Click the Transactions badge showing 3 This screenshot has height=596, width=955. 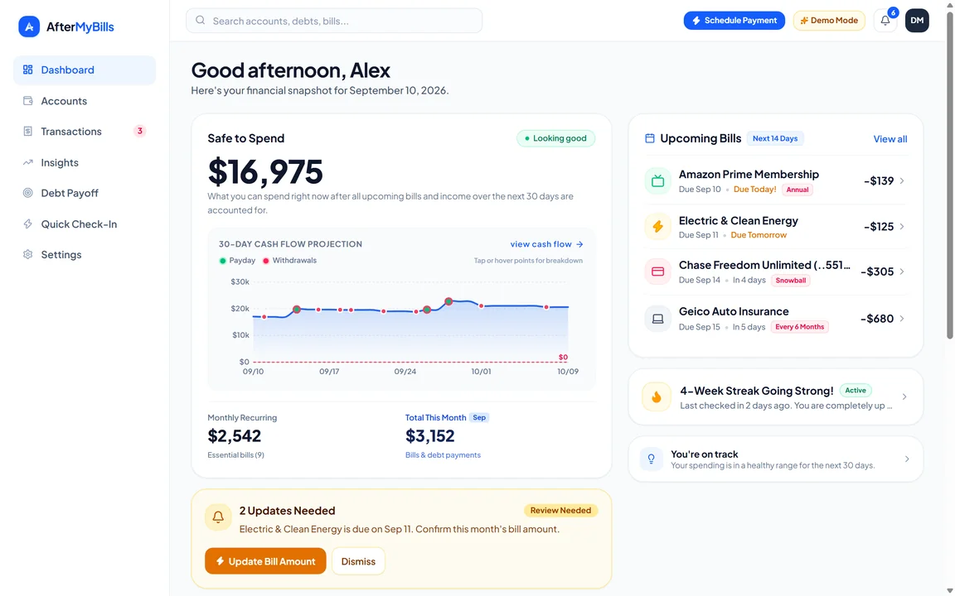(139, 131)
